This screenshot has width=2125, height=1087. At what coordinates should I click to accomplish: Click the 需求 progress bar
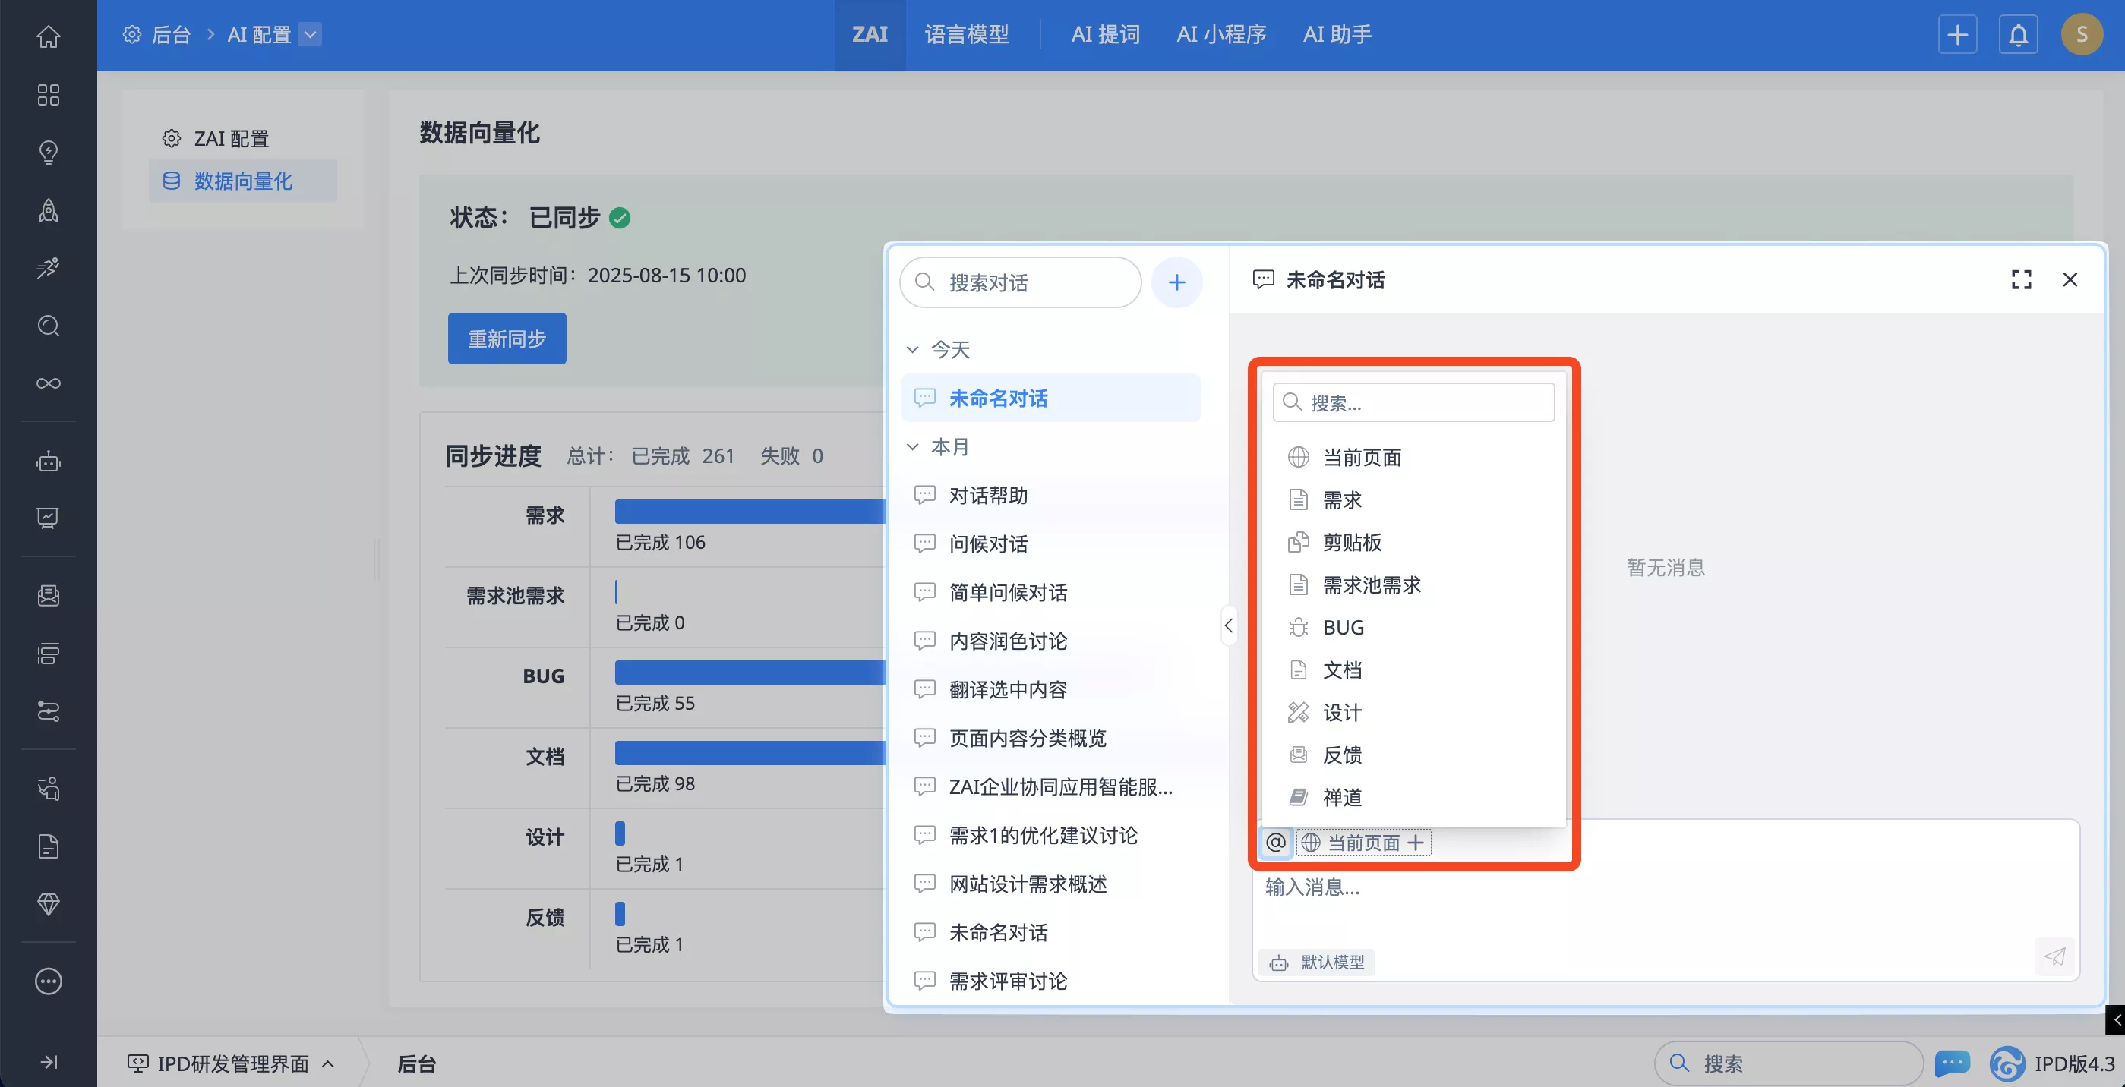(749, 512)
